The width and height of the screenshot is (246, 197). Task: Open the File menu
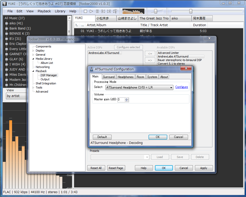click(x=10, y=11)
